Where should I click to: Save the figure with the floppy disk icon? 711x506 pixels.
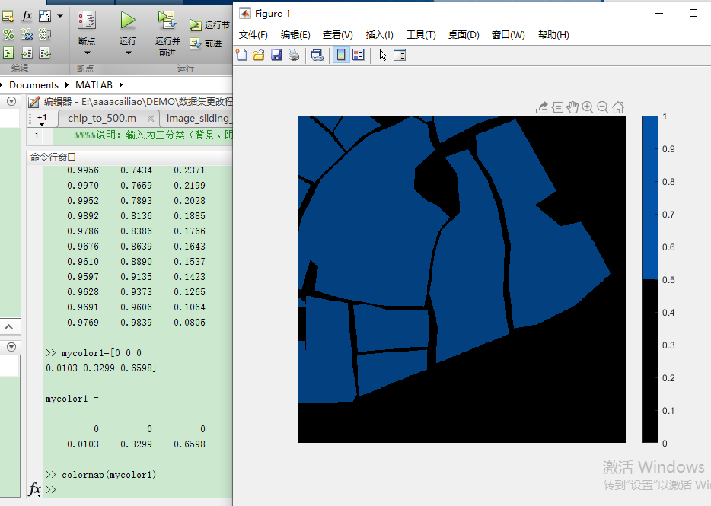276,56
